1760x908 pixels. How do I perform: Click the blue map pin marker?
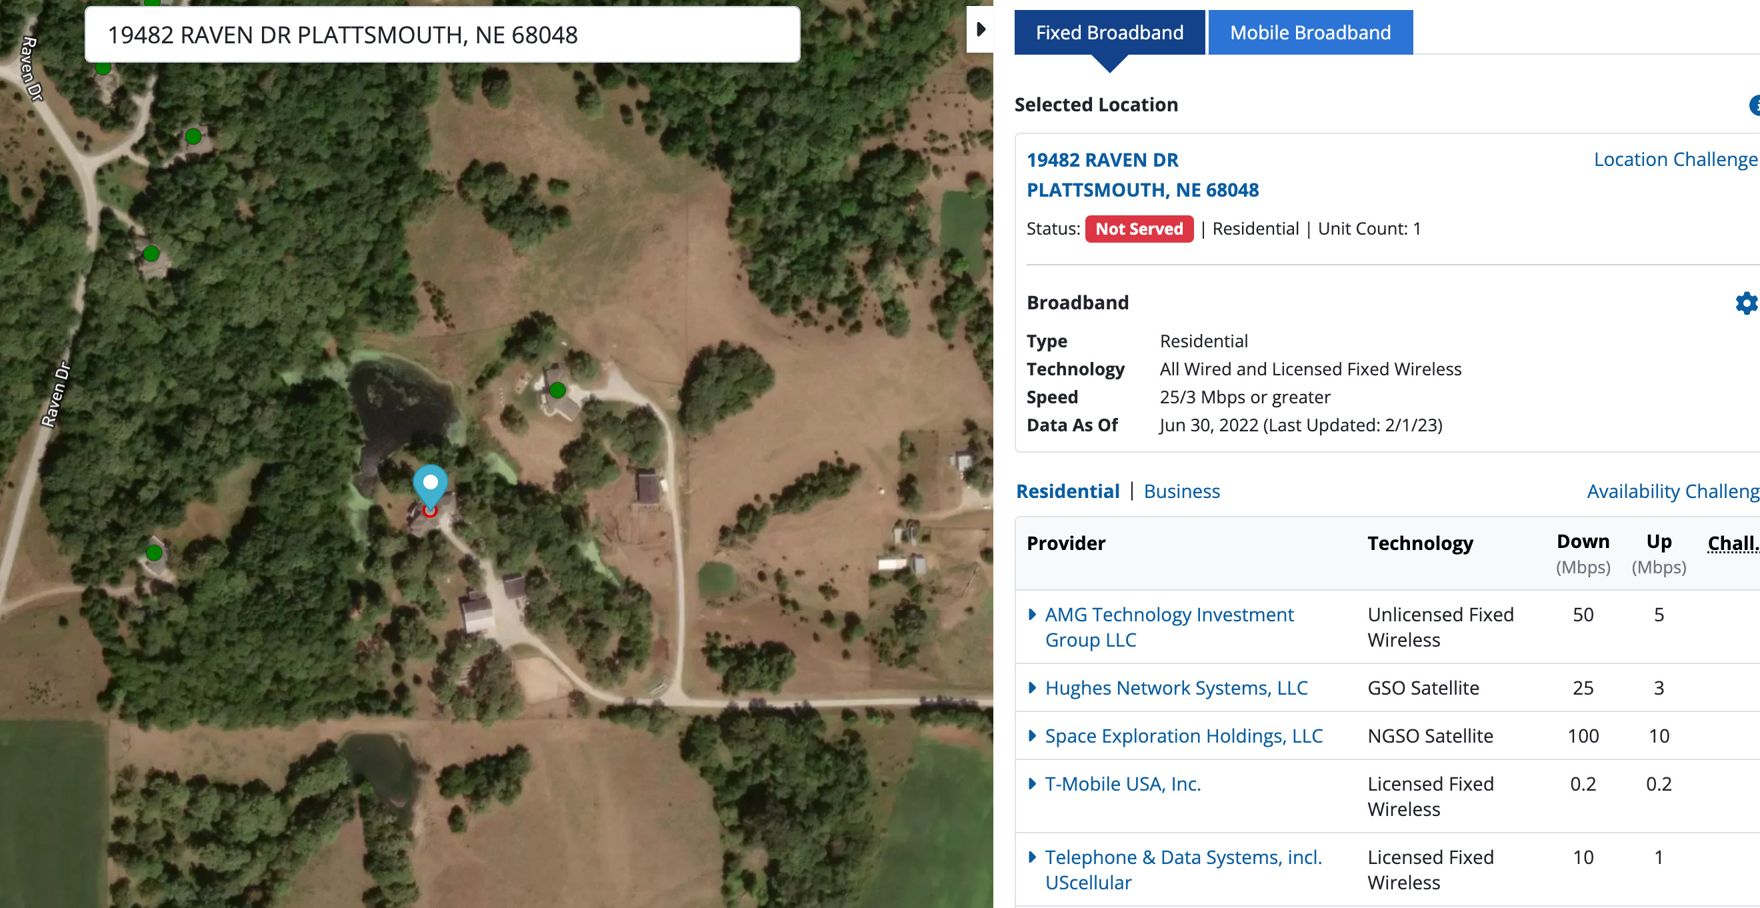[x=431, y=485]
